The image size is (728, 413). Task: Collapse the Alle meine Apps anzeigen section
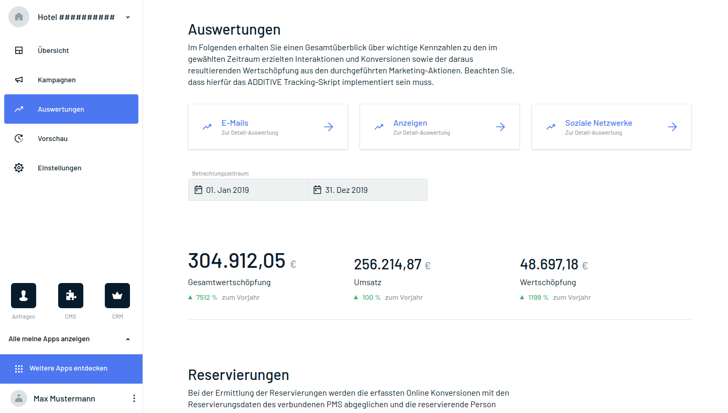(x=128, y=339)
